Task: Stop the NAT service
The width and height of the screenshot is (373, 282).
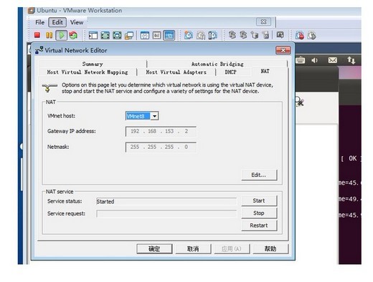Action: click(x=259, y=213)
